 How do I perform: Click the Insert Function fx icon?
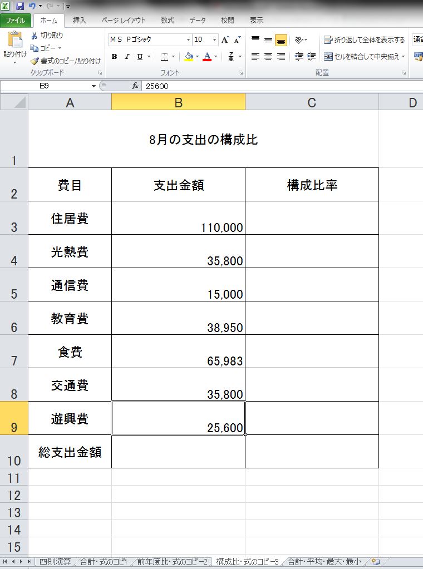pos(135,86)
